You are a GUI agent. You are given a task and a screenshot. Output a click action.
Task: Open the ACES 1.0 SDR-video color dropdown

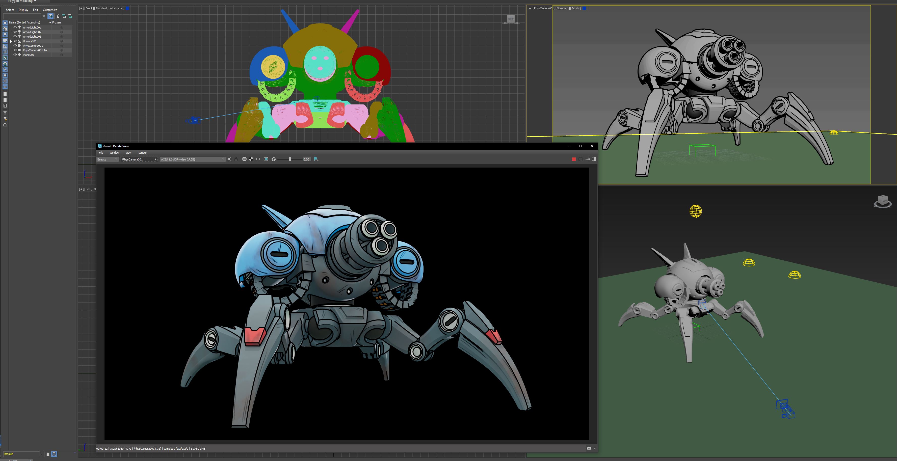(x=192, y=159)
